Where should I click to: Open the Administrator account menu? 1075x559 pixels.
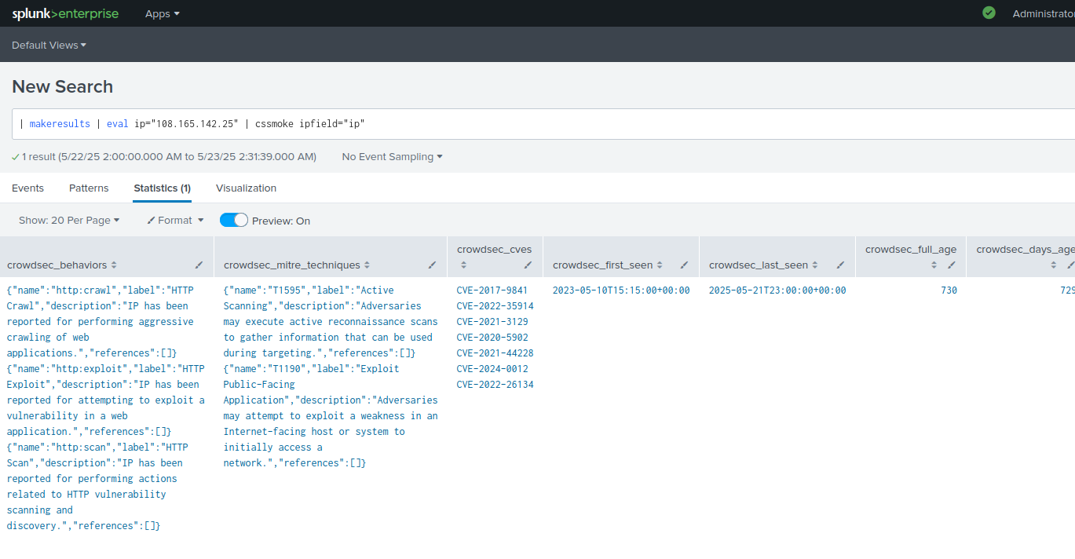1043,13
